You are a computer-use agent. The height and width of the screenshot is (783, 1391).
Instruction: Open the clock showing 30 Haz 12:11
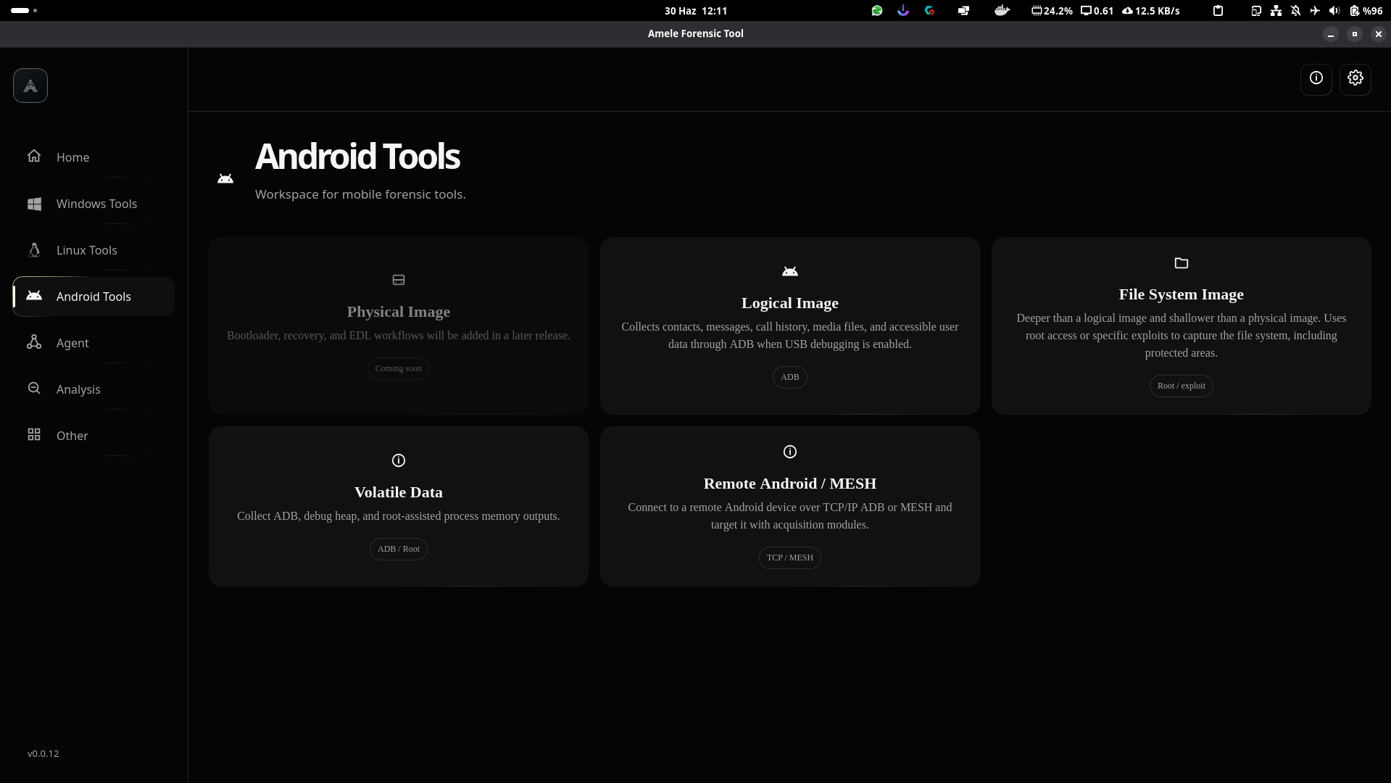coord(696,11)
